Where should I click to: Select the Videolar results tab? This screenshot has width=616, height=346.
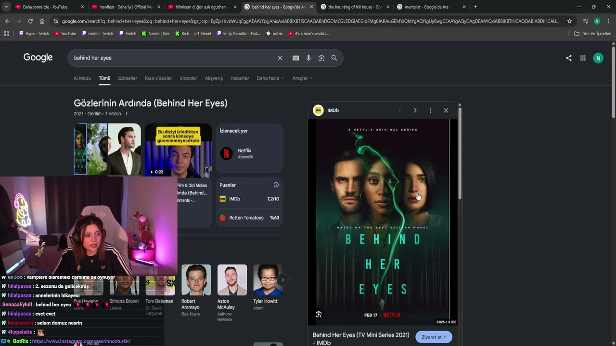coord(188,78)
